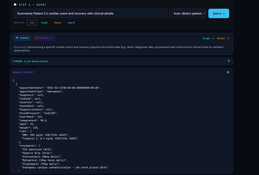Image resolution: width=259 pixels, height=175 pixels.
Task: Switch routing to Vector
Action: (x=58, y=23)
